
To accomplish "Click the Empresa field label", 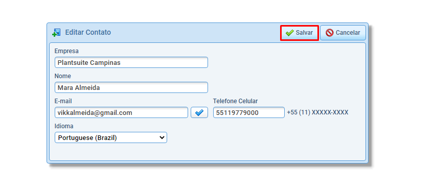I will click(66, 51).
